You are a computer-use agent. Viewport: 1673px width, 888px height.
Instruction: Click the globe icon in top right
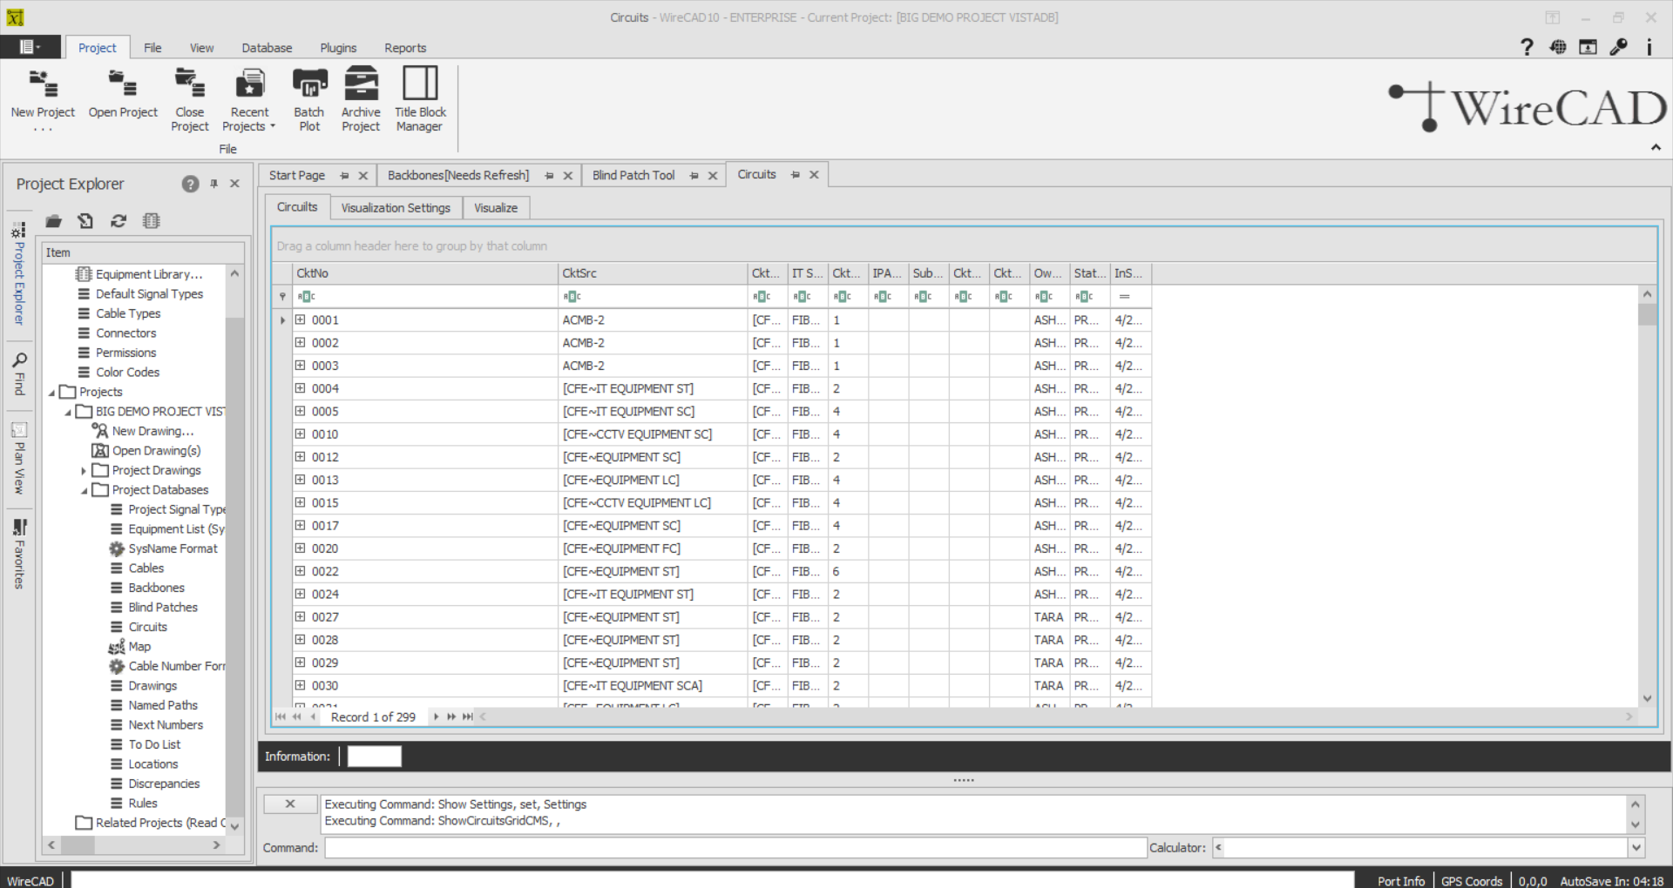[1558, 47]
